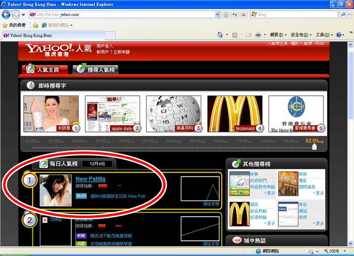Click inside the Bing search box
This screenshot has height=256, width=354.
(x=294, y=15)
